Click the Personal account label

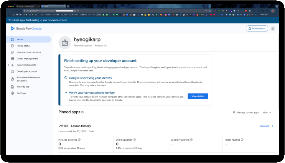click(x=83, y=46)
